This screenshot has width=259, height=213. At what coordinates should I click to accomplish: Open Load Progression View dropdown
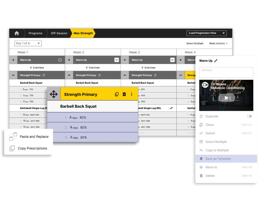[x=206, y=33]
